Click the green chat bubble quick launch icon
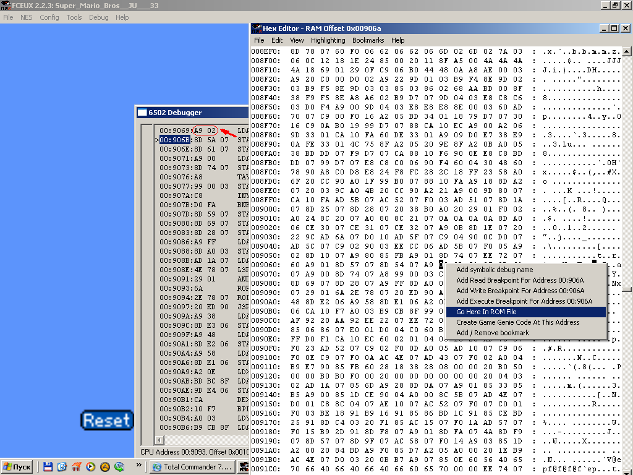This screenshot has width=633, height=475. [x=119, y=467]
